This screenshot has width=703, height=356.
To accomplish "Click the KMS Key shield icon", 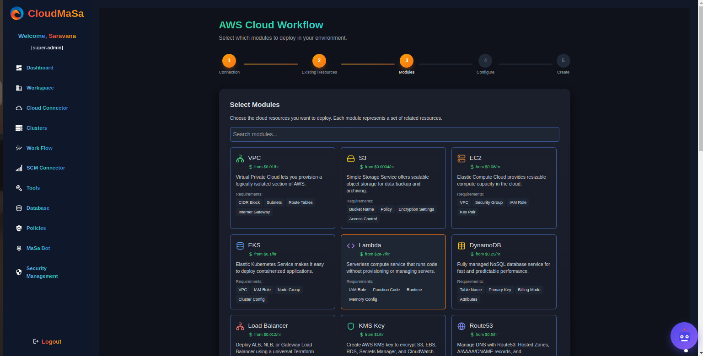I will coord(351,326).
